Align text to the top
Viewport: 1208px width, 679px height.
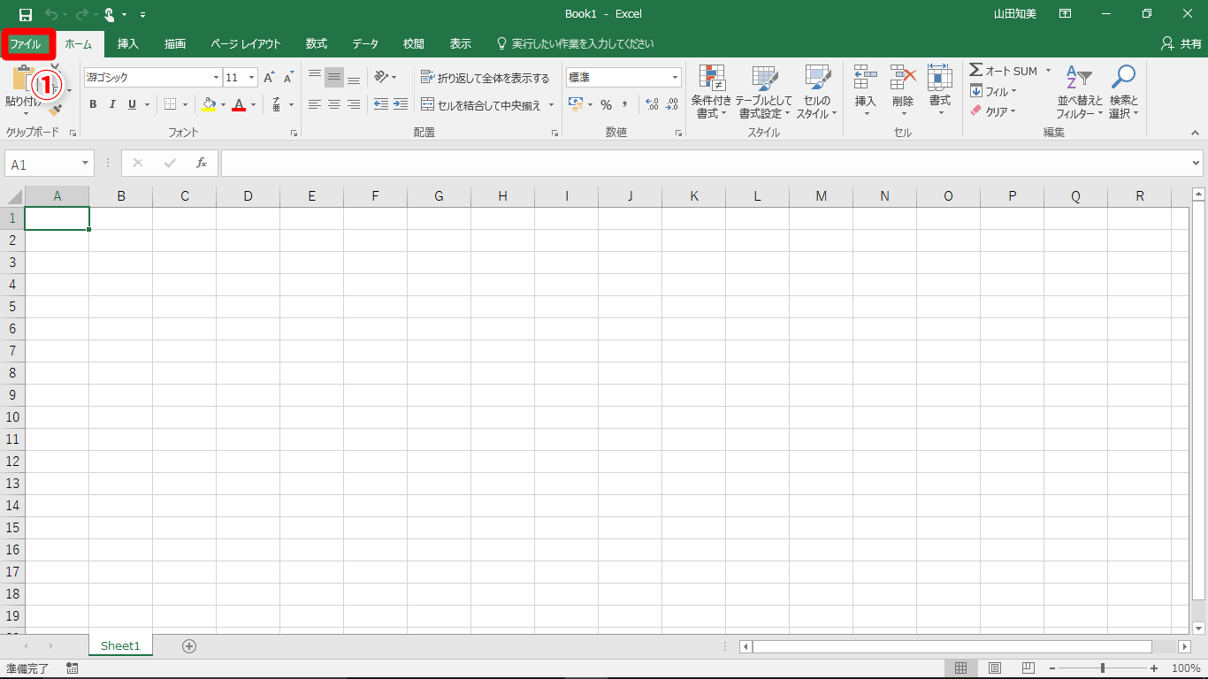pyautogui.click(x=315, y=78)
